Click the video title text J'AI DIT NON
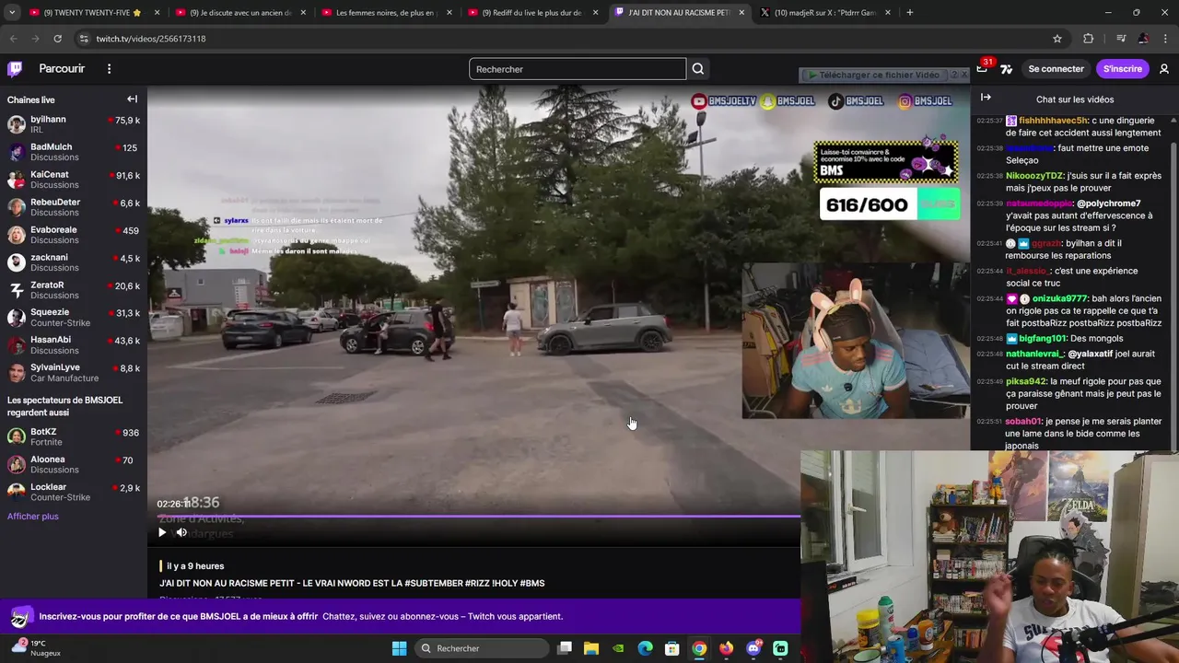 pos(352,583)
